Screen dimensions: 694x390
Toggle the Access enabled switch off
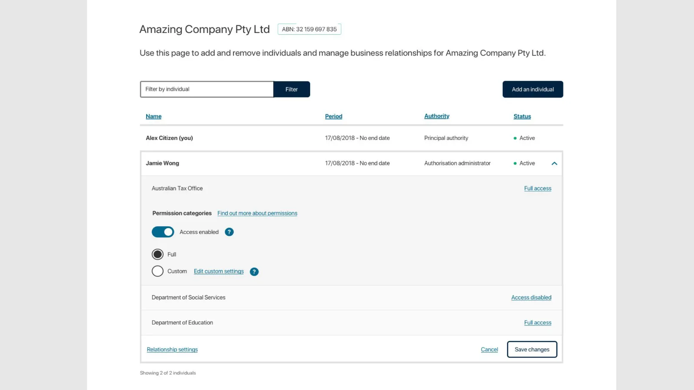pyautogui.click(x=163, y=232)
